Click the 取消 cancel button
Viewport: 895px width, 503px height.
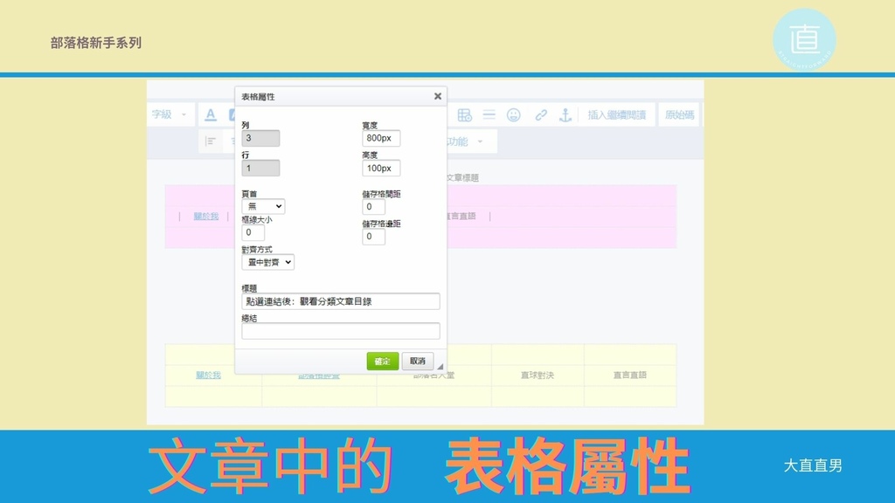coord(417,361)
